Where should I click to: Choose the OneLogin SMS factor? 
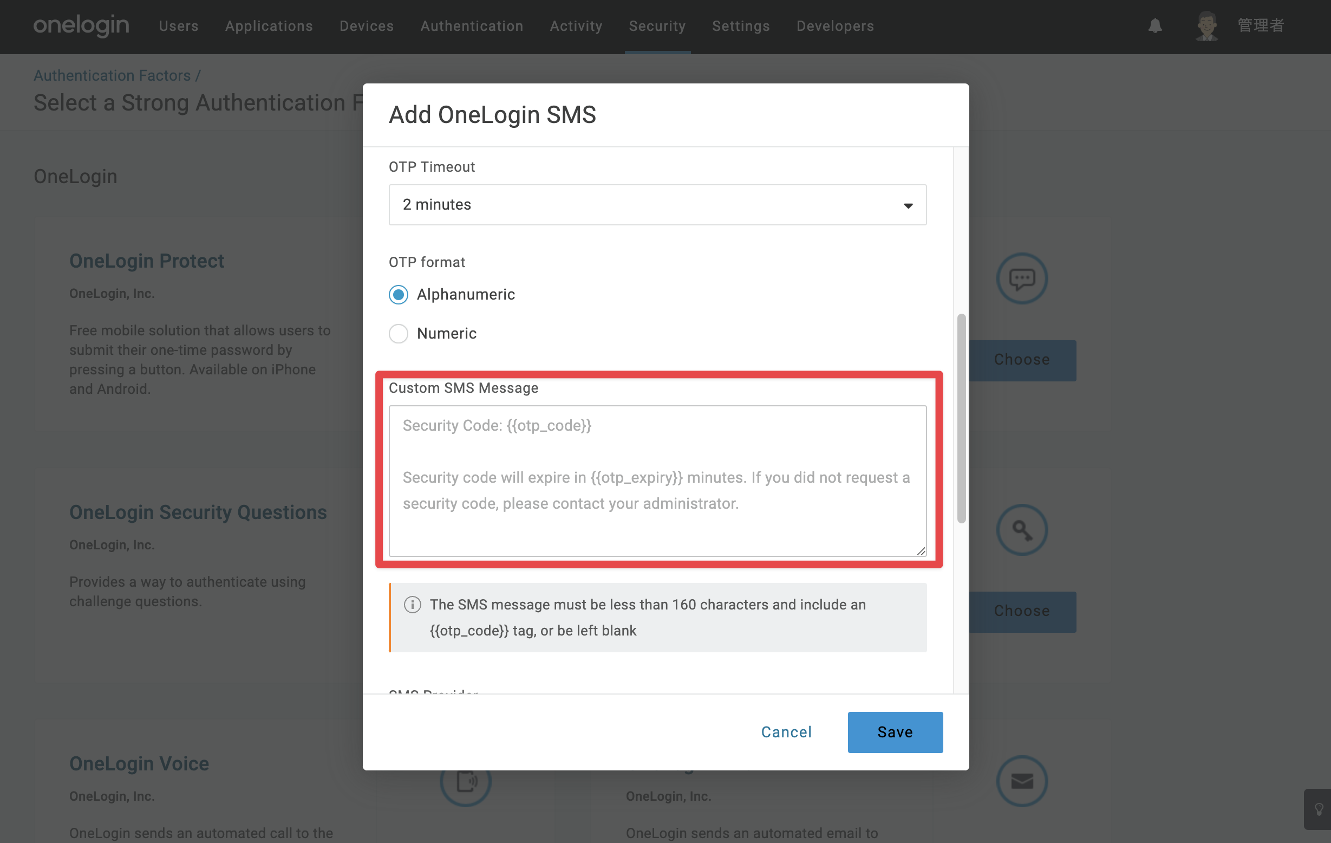[x=1022, y=360]
